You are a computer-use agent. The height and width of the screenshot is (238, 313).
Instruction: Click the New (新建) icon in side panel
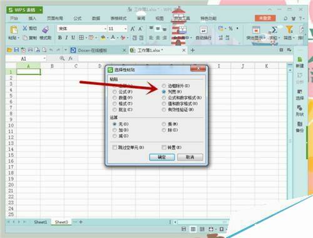300,59
